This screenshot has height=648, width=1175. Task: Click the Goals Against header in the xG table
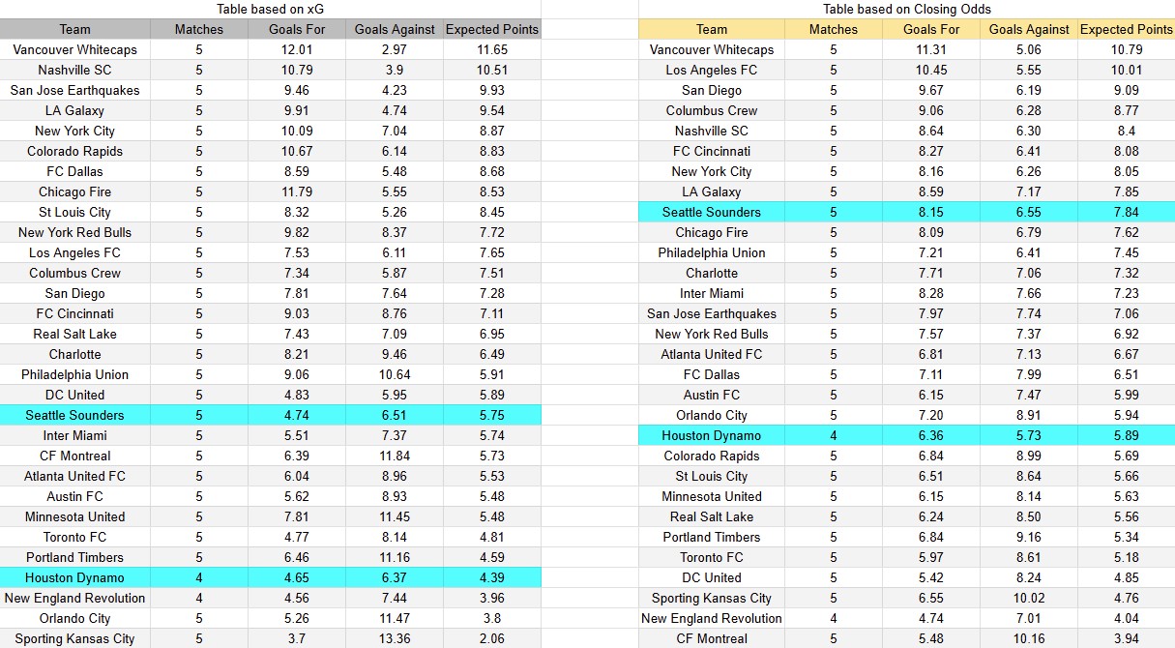[394, 29]
